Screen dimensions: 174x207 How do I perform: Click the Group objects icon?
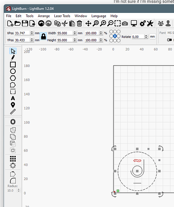pyautogui.click(x=161, y=23)
